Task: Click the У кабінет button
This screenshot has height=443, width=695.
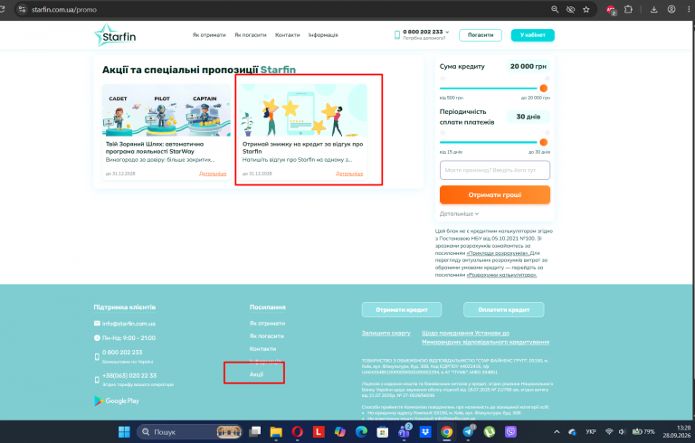Action: coord(532,35)
